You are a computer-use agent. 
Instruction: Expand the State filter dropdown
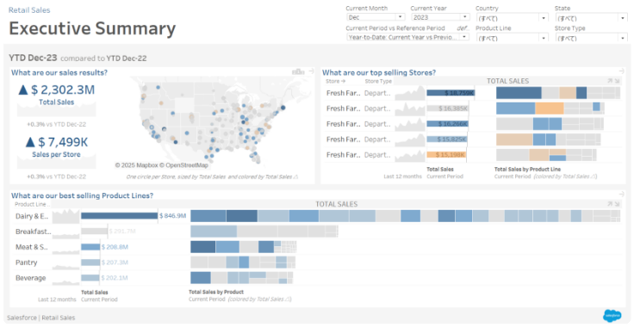591,18
